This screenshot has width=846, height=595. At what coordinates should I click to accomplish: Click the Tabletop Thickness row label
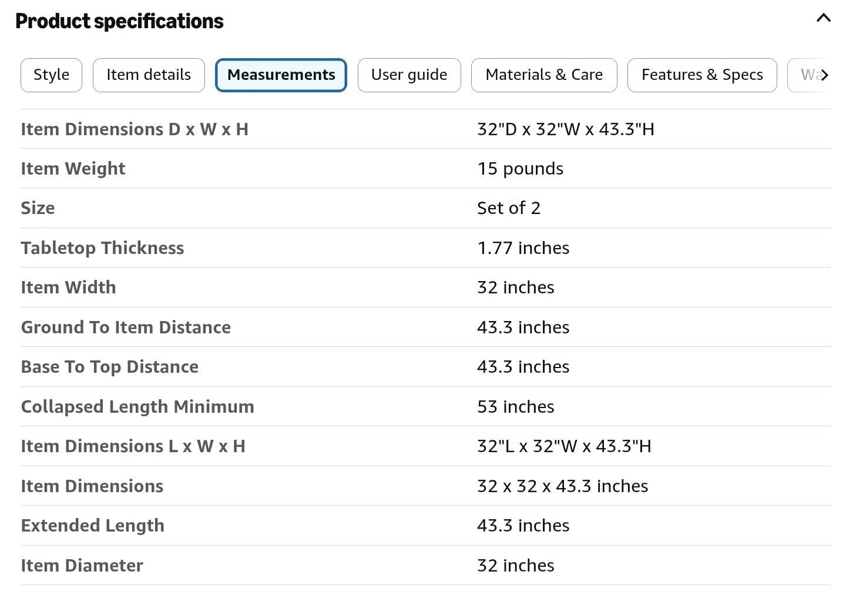point(102,248)
